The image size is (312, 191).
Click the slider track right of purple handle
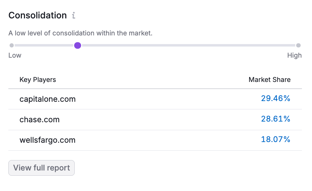click(188, 45)
